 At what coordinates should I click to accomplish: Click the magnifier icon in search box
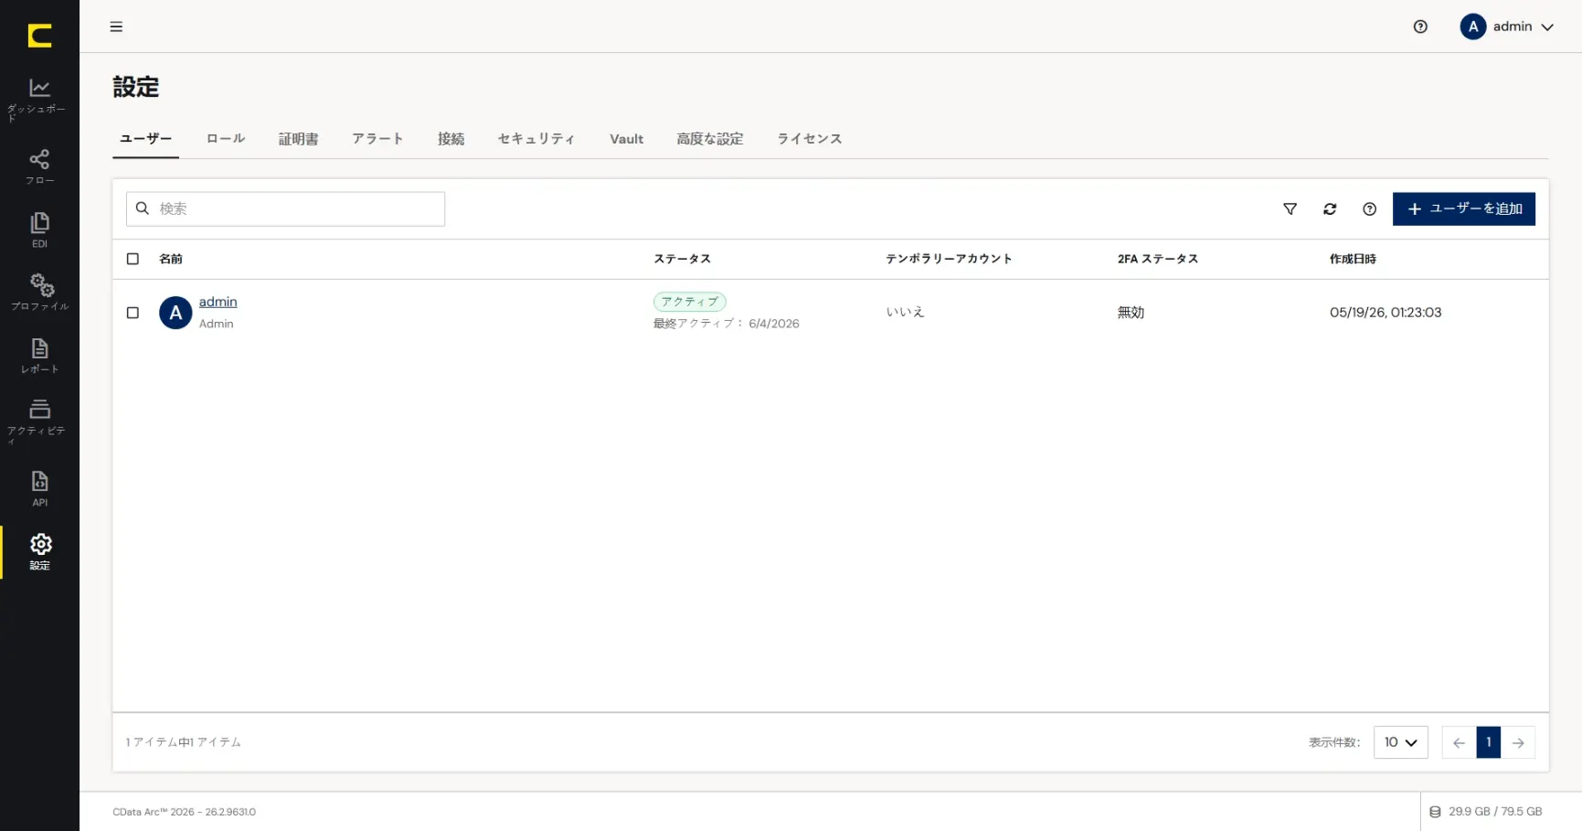(x=143, y=208)
